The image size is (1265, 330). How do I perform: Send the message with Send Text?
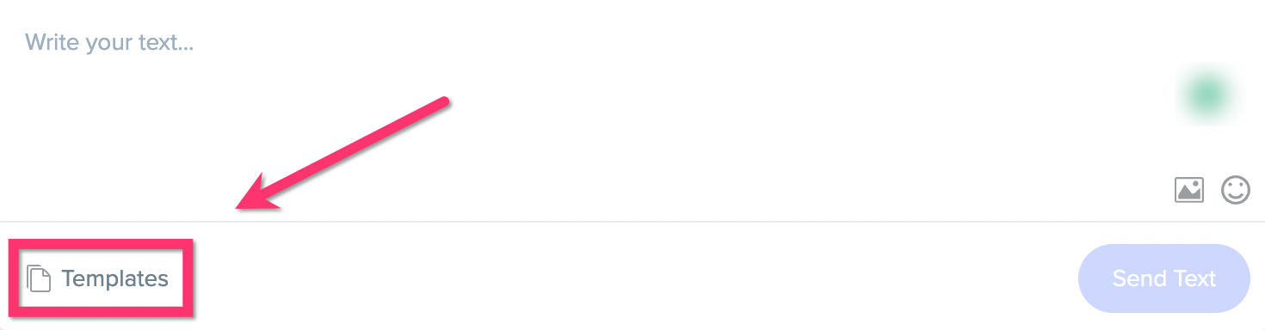click(x=1163, y=278)
